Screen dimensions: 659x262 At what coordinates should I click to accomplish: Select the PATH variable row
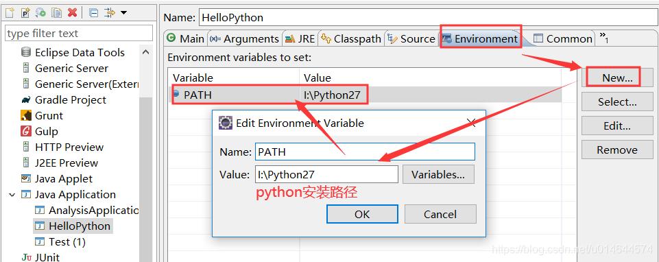364,95
